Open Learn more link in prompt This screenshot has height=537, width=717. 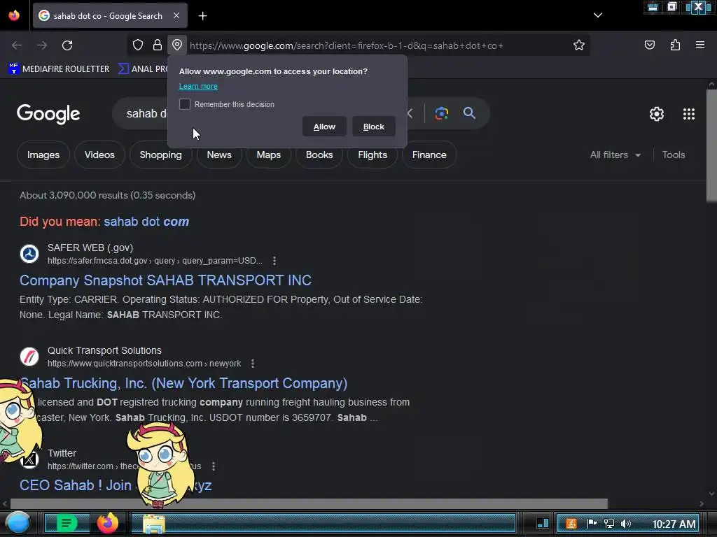point(198,86)
